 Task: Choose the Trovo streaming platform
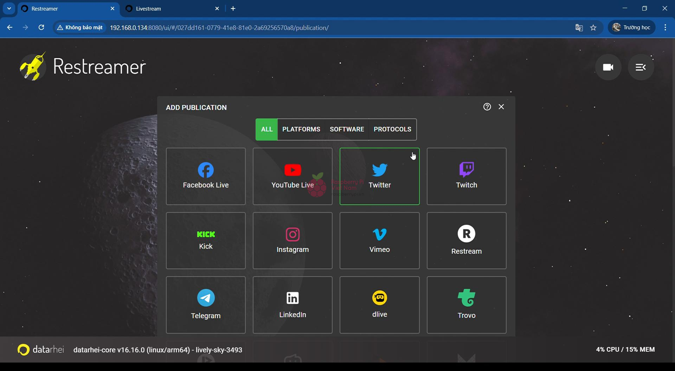point(466,305)
